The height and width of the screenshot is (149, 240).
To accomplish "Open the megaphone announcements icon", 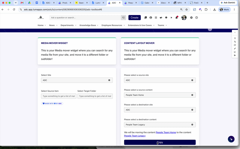I will click(161, 18).
